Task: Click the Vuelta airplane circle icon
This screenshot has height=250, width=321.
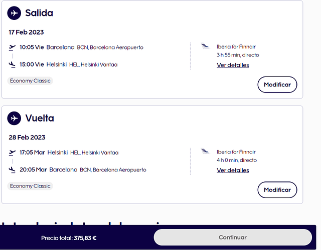Action: pyautogui.click(x=14, y=118)
